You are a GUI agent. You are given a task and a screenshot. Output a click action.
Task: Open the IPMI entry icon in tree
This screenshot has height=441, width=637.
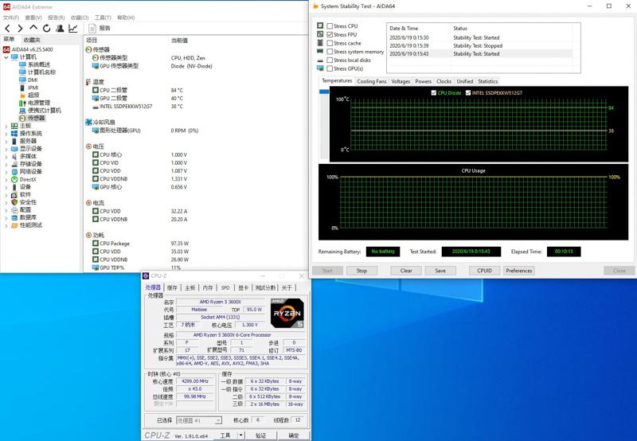(x=23, y=88)
